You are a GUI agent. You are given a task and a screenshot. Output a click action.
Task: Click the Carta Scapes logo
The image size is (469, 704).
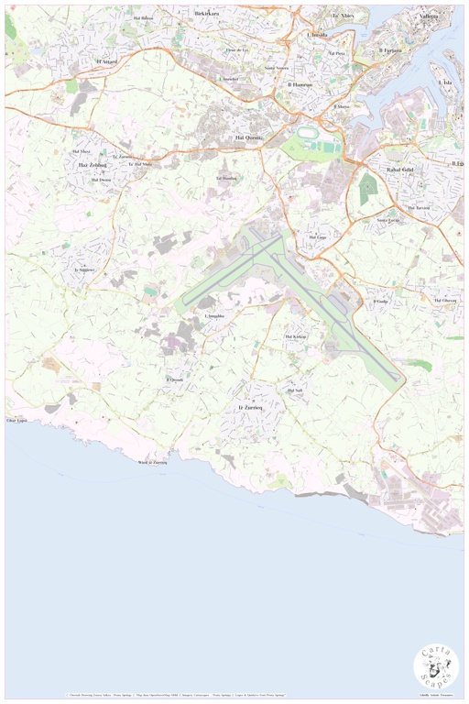coord(436,667)
